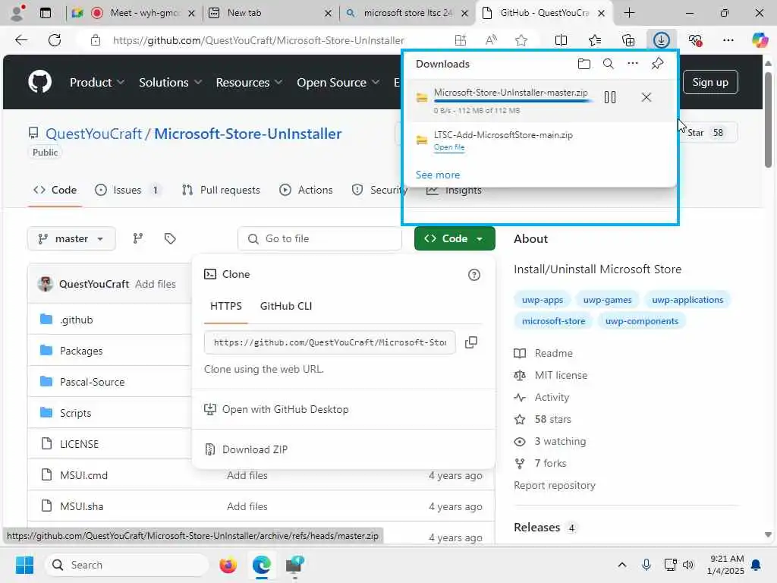Screen dimensions: 777x583
Task: Open the downloads folder icon in Downloads panel
Action: (584, 64)
